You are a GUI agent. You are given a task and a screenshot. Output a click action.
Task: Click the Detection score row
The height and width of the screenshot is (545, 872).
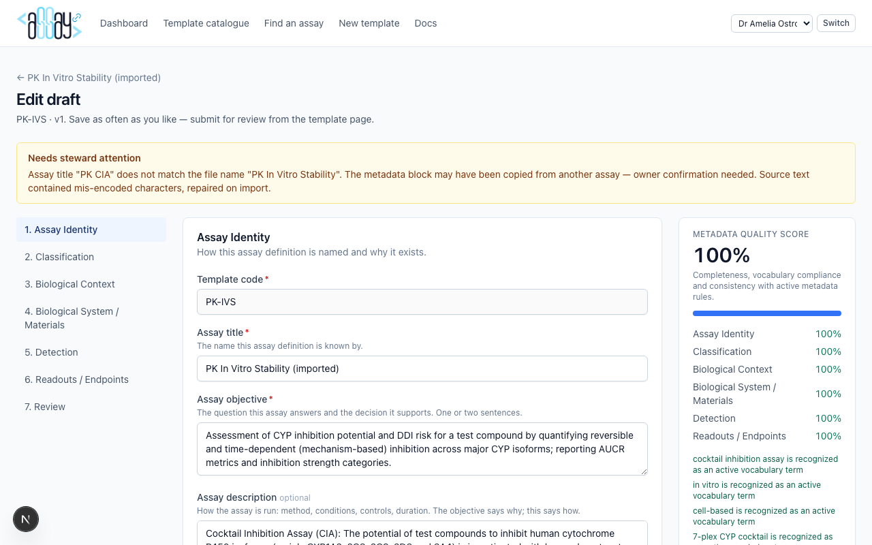(767, 418)
